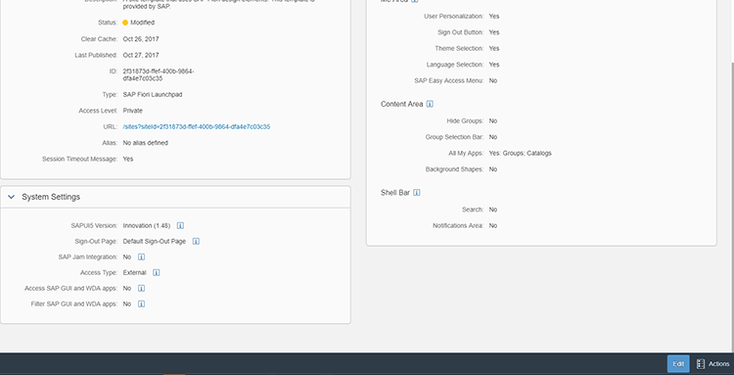Click the 'Default Sign-Out Page' value
The width and height of the screenshot is (734, 375).
pyautogui.click(x=155, y=242)
